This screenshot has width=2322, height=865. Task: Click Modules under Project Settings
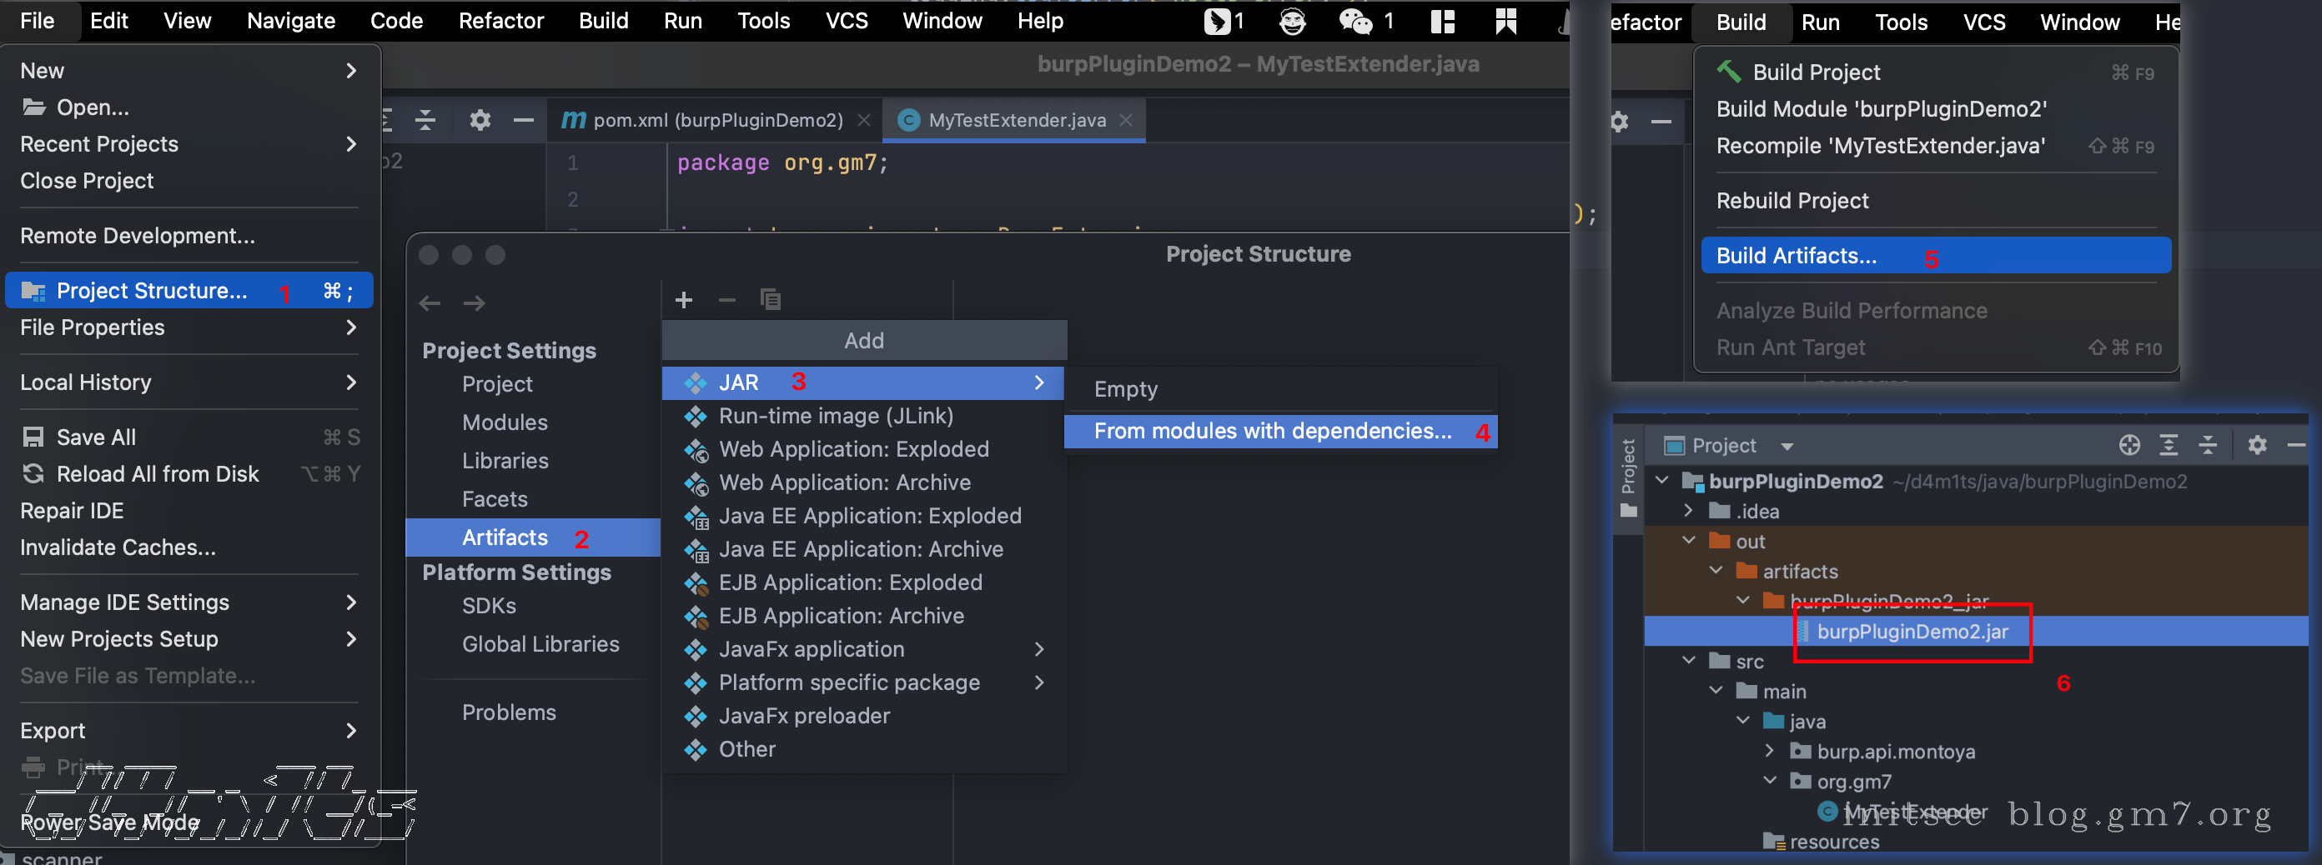pos(505,422)
